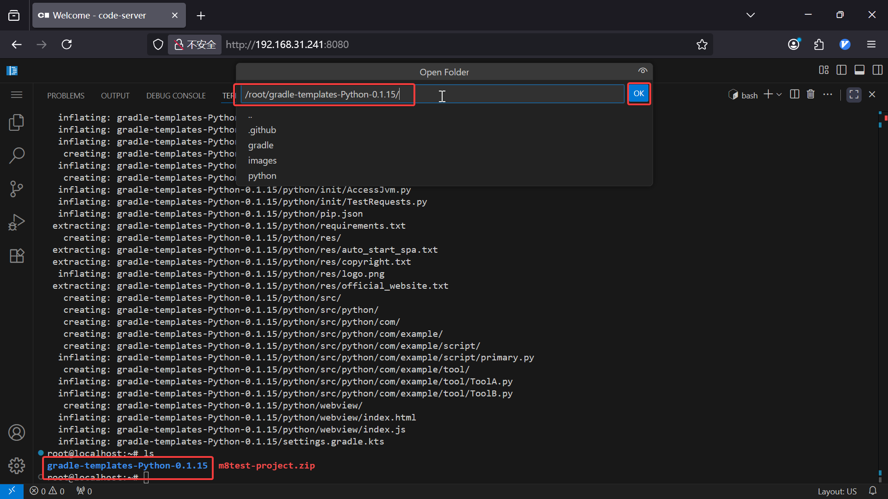Select the python folder in list

click(x=262, y=176)
